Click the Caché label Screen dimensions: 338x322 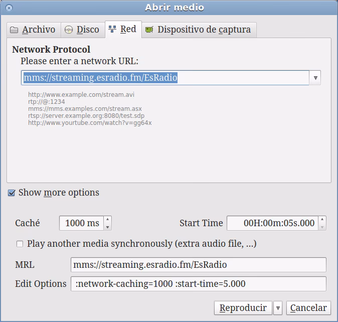(x=28, y=223)
